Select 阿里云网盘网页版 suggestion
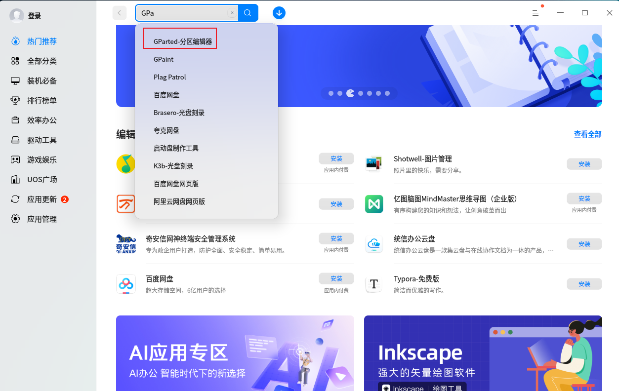This screenshot has height=391, width=619. click(x=179, y=201)
